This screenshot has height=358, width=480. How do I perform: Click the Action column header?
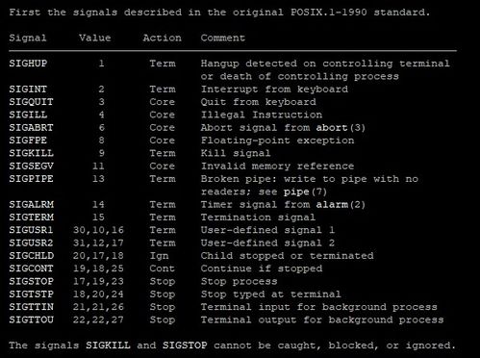point(162,38)
